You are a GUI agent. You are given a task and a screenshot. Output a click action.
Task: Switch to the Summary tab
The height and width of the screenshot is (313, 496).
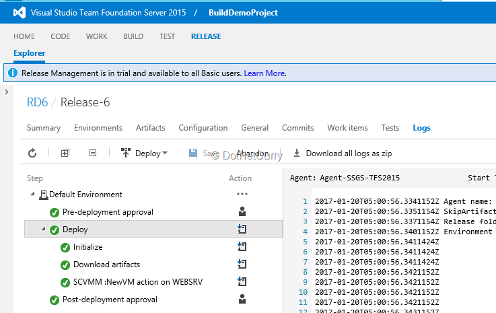[44, 128]
